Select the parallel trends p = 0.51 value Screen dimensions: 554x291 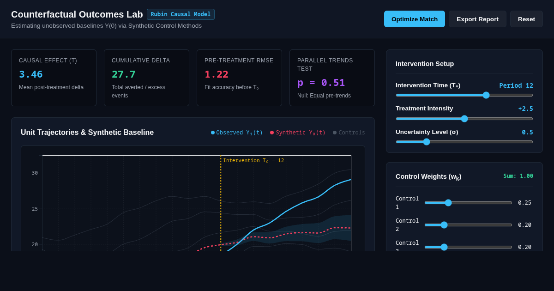pyautogui.click(x=321, y=82)
